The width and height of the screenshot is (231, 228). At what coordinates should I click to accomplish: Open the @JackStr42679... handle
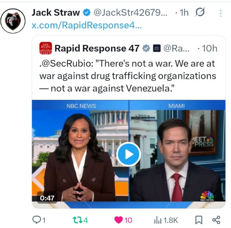tap(130, 13)
